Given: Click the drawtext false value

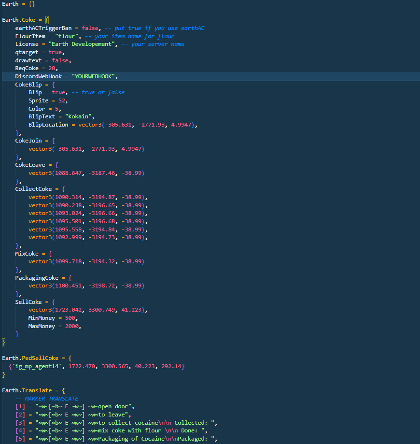Looking at the screenshot, I should tap(60, 60).
